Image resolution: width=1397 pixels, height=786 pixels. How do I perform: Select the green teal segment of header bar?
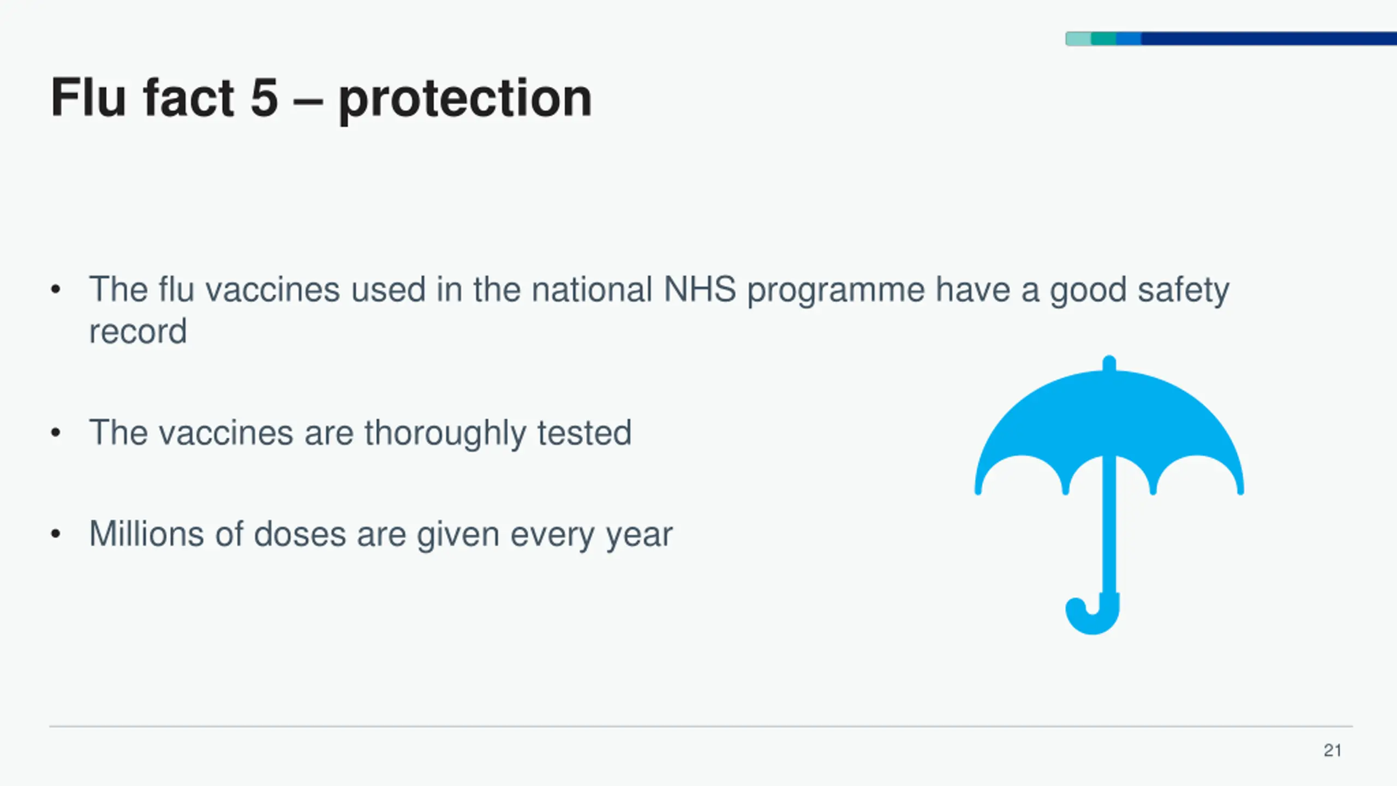click(x=1103, y=39)
